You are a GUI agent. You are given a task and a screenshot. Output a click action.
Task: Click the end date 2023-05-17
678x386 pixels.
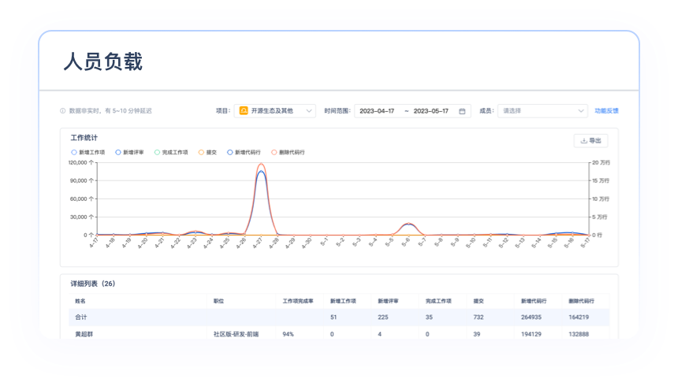[430, 111]
